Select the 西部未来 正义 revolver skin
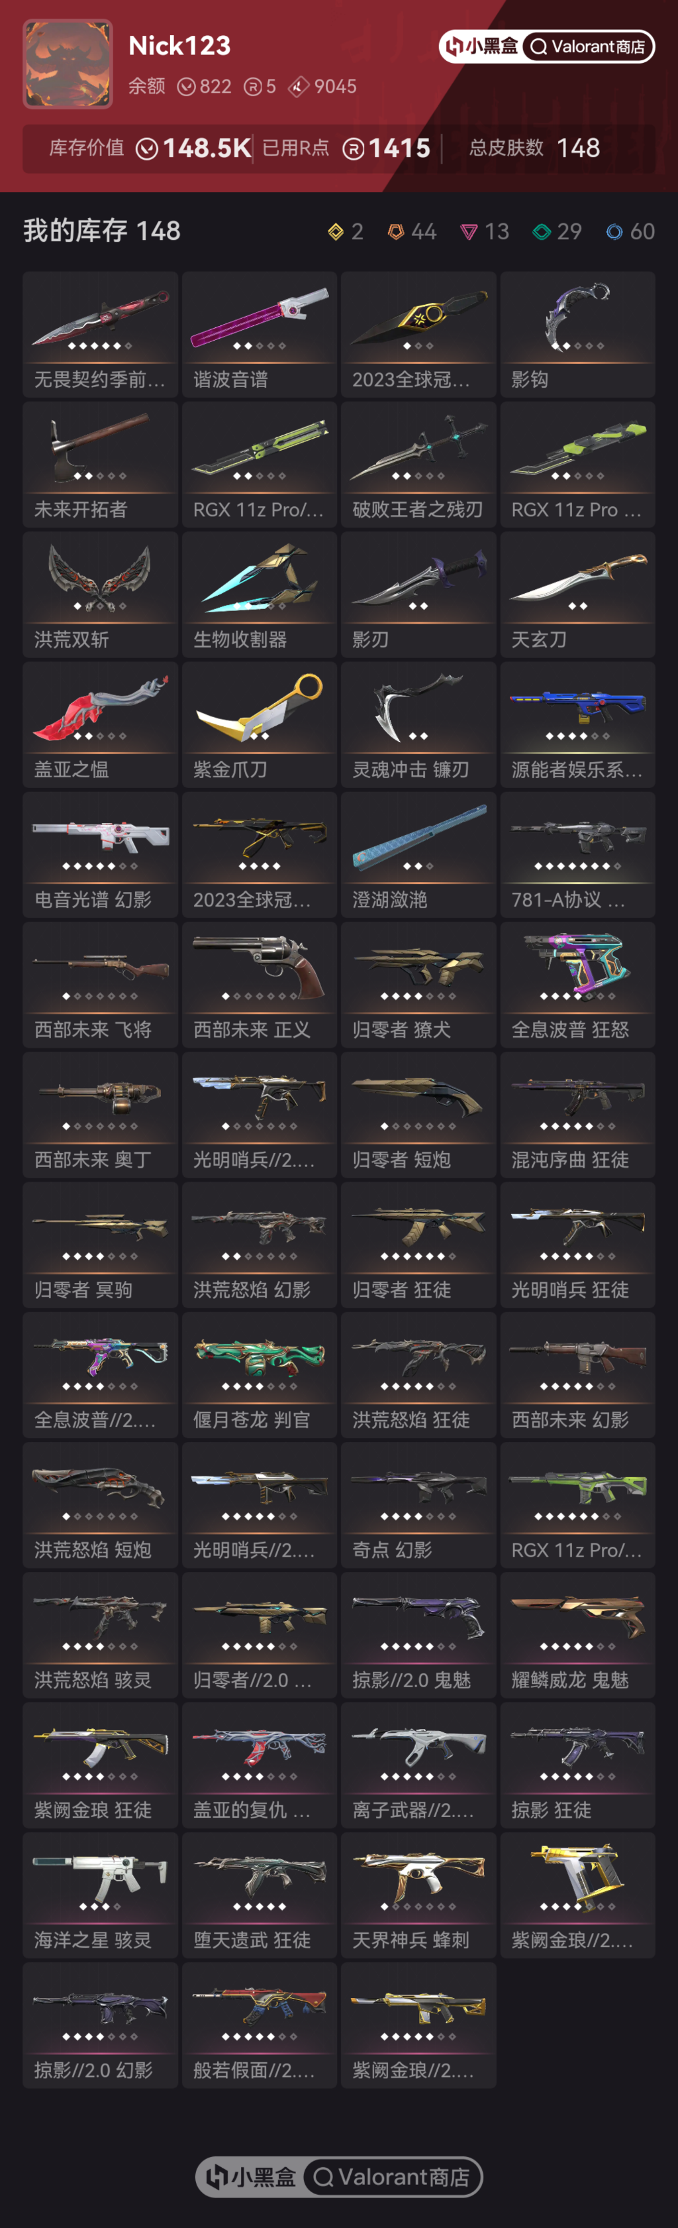Image resolution: width=678 pixels, height=2228 pixels. 259,984
